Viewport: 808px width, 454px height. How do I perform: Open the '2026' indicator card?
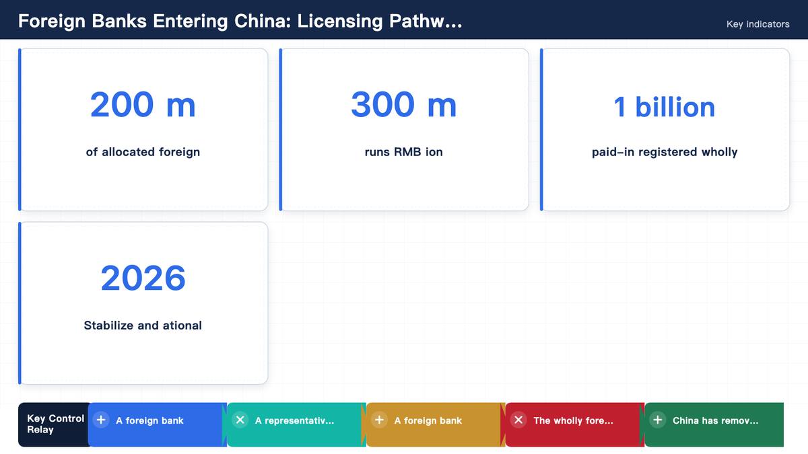coord(143,303)
